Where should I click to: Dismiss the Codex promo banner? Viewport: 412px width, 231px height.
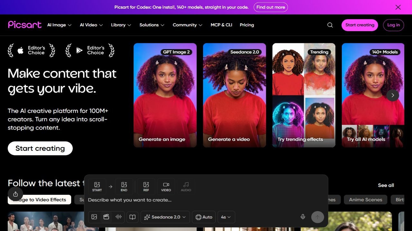[398, 7]
